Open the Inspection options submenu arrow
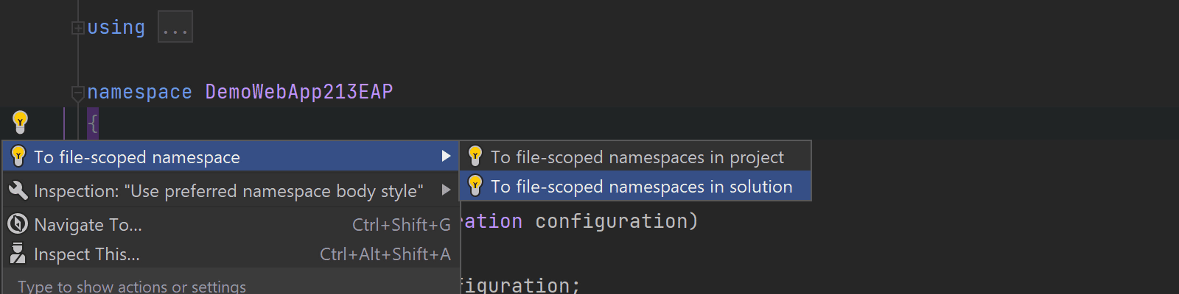This screenshot has height=294, width=1179. 446,190
